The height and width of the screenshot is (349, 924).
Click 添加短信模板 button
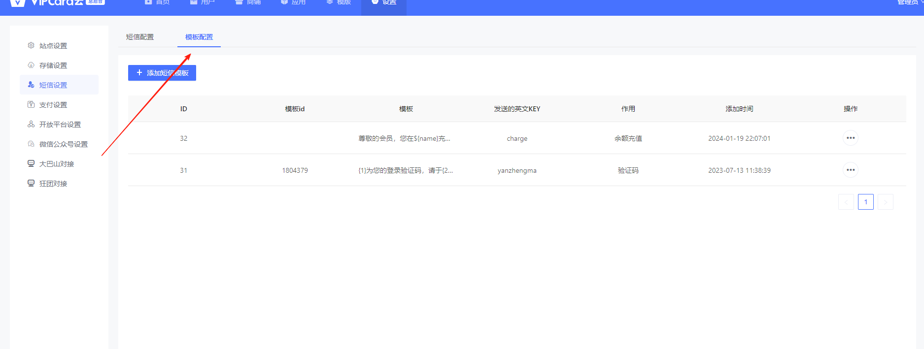point(162,73)
